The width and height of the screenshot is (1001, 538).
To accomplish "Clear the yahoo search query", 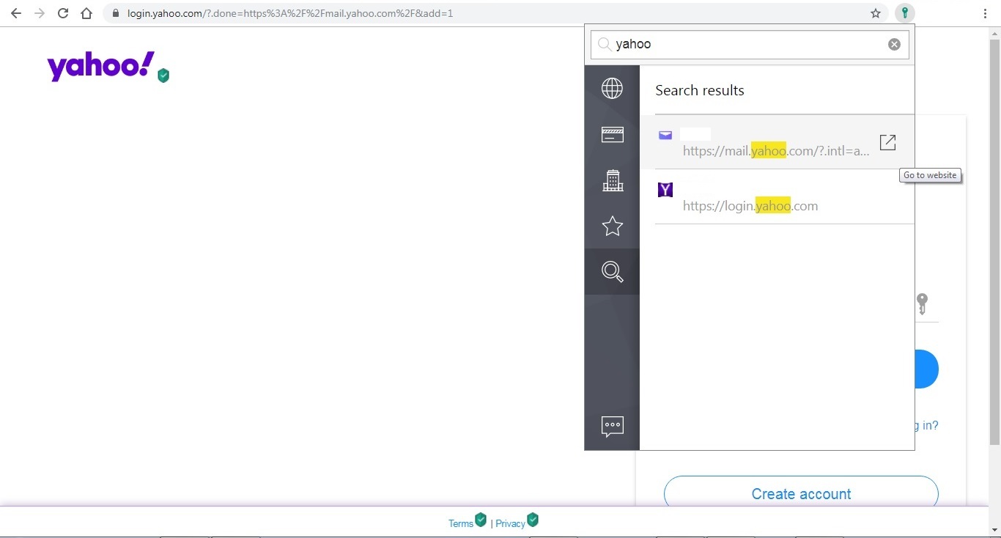I will 894,44.
